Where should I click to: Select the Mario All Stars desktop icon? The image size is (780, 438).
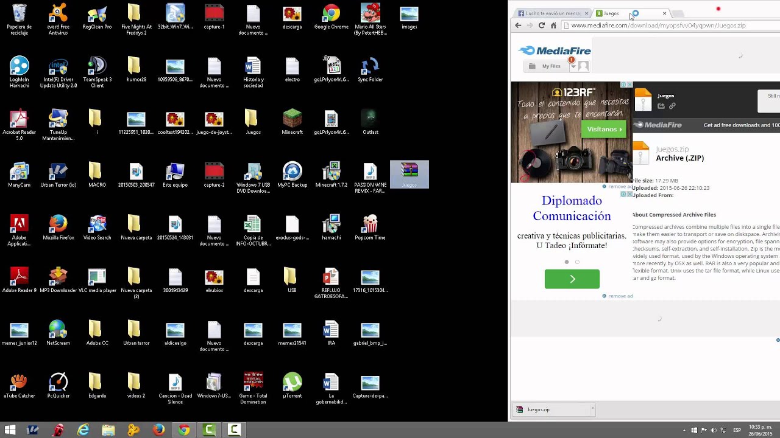[370, 19]
